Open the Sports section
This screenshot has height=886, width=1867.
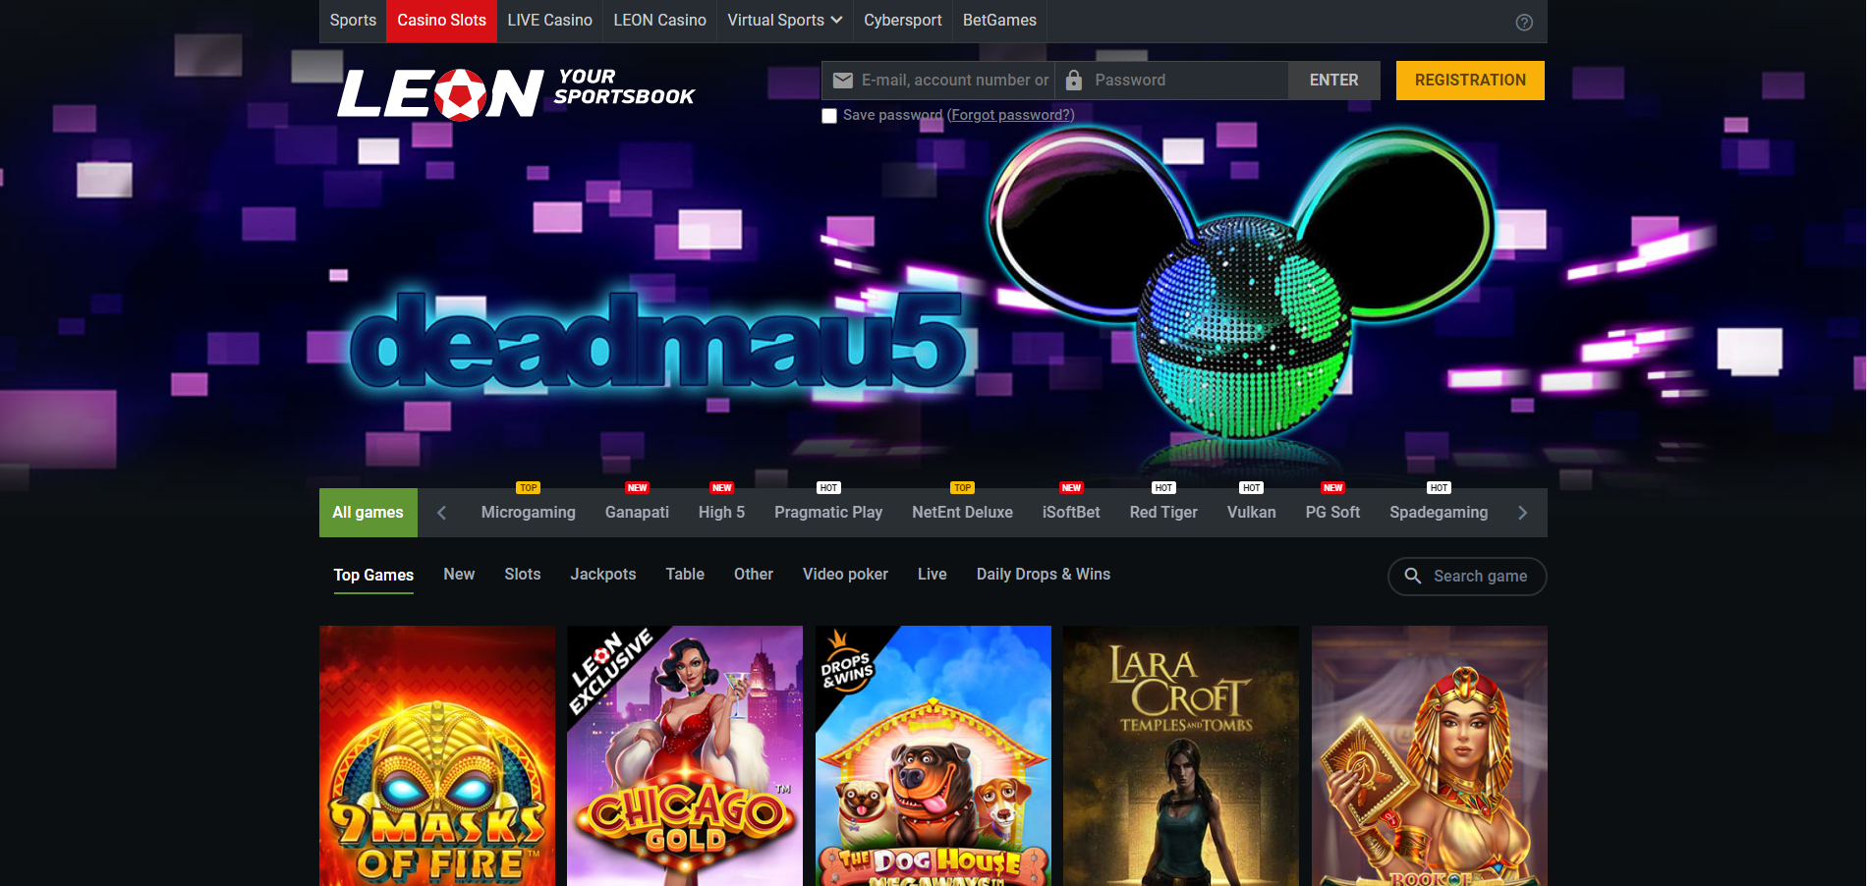353,21
